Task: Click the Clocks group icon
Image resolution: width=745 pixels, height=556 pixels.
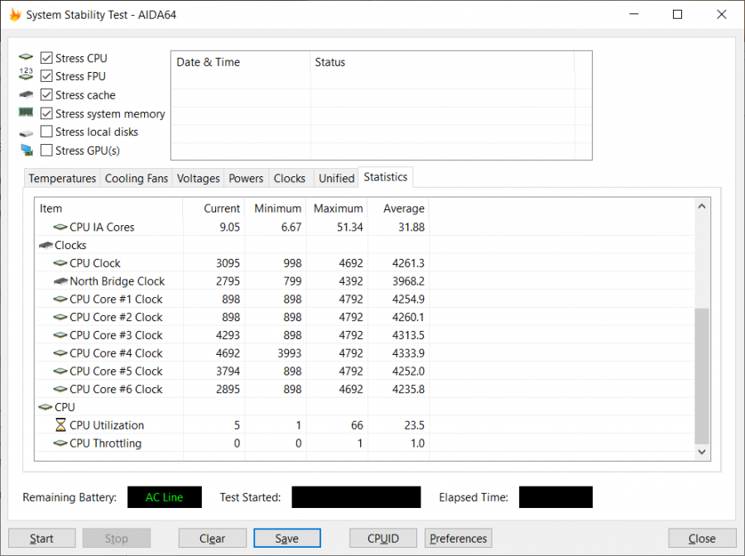Action: click(46, 245)
